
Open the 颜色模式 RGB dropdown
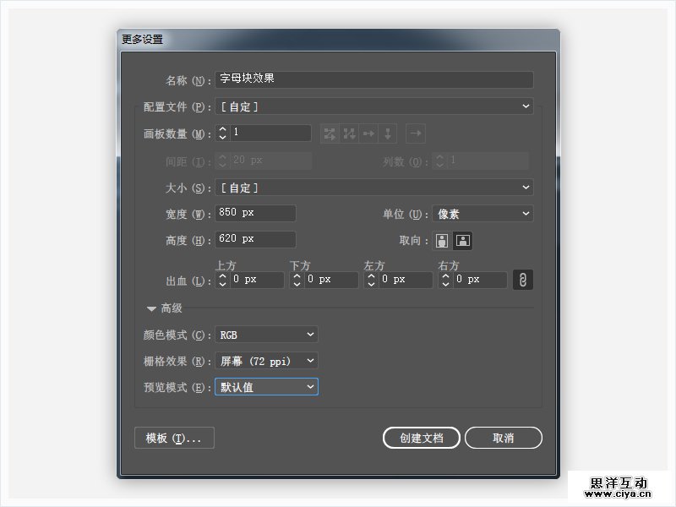266,335
